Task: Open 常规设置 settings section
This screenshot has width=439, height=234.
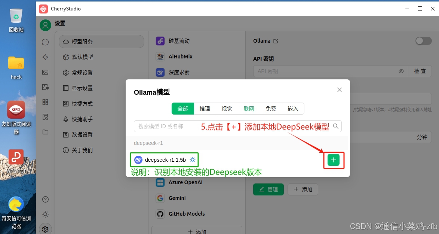Action: tap(101, 73)
